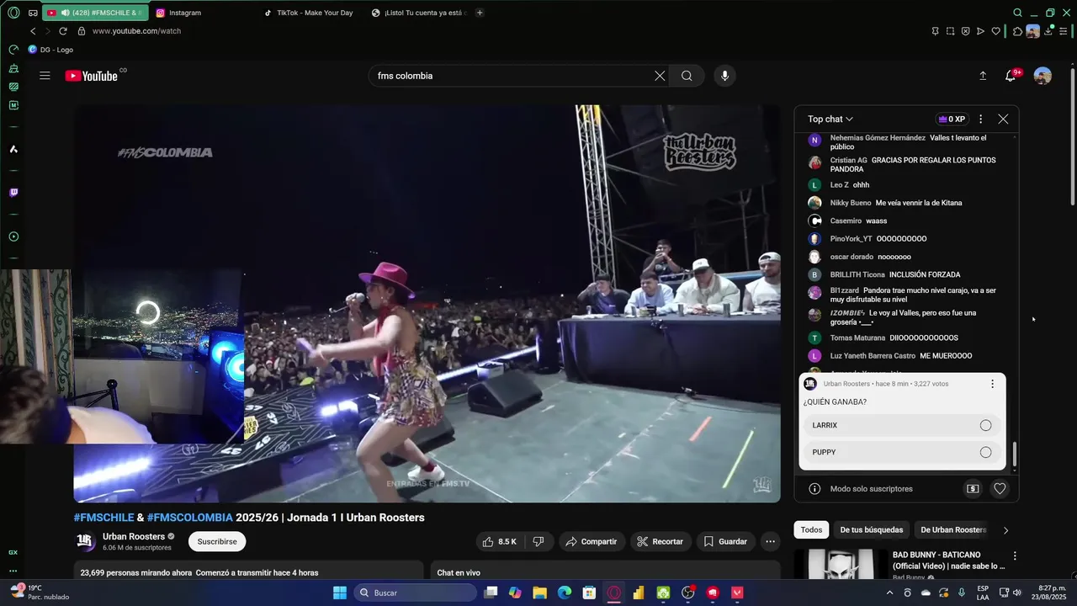
Task: Open 'DG - Logo' bookmark
Action: pos(50,50)
